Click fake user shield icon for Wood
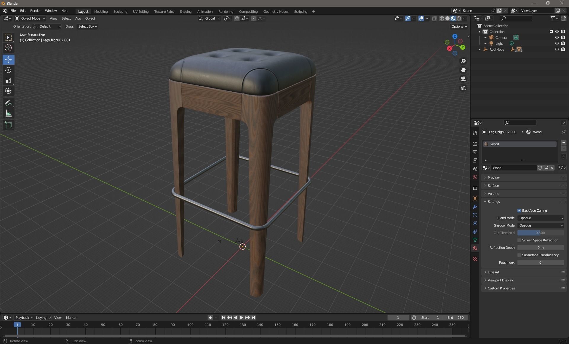 540,168
